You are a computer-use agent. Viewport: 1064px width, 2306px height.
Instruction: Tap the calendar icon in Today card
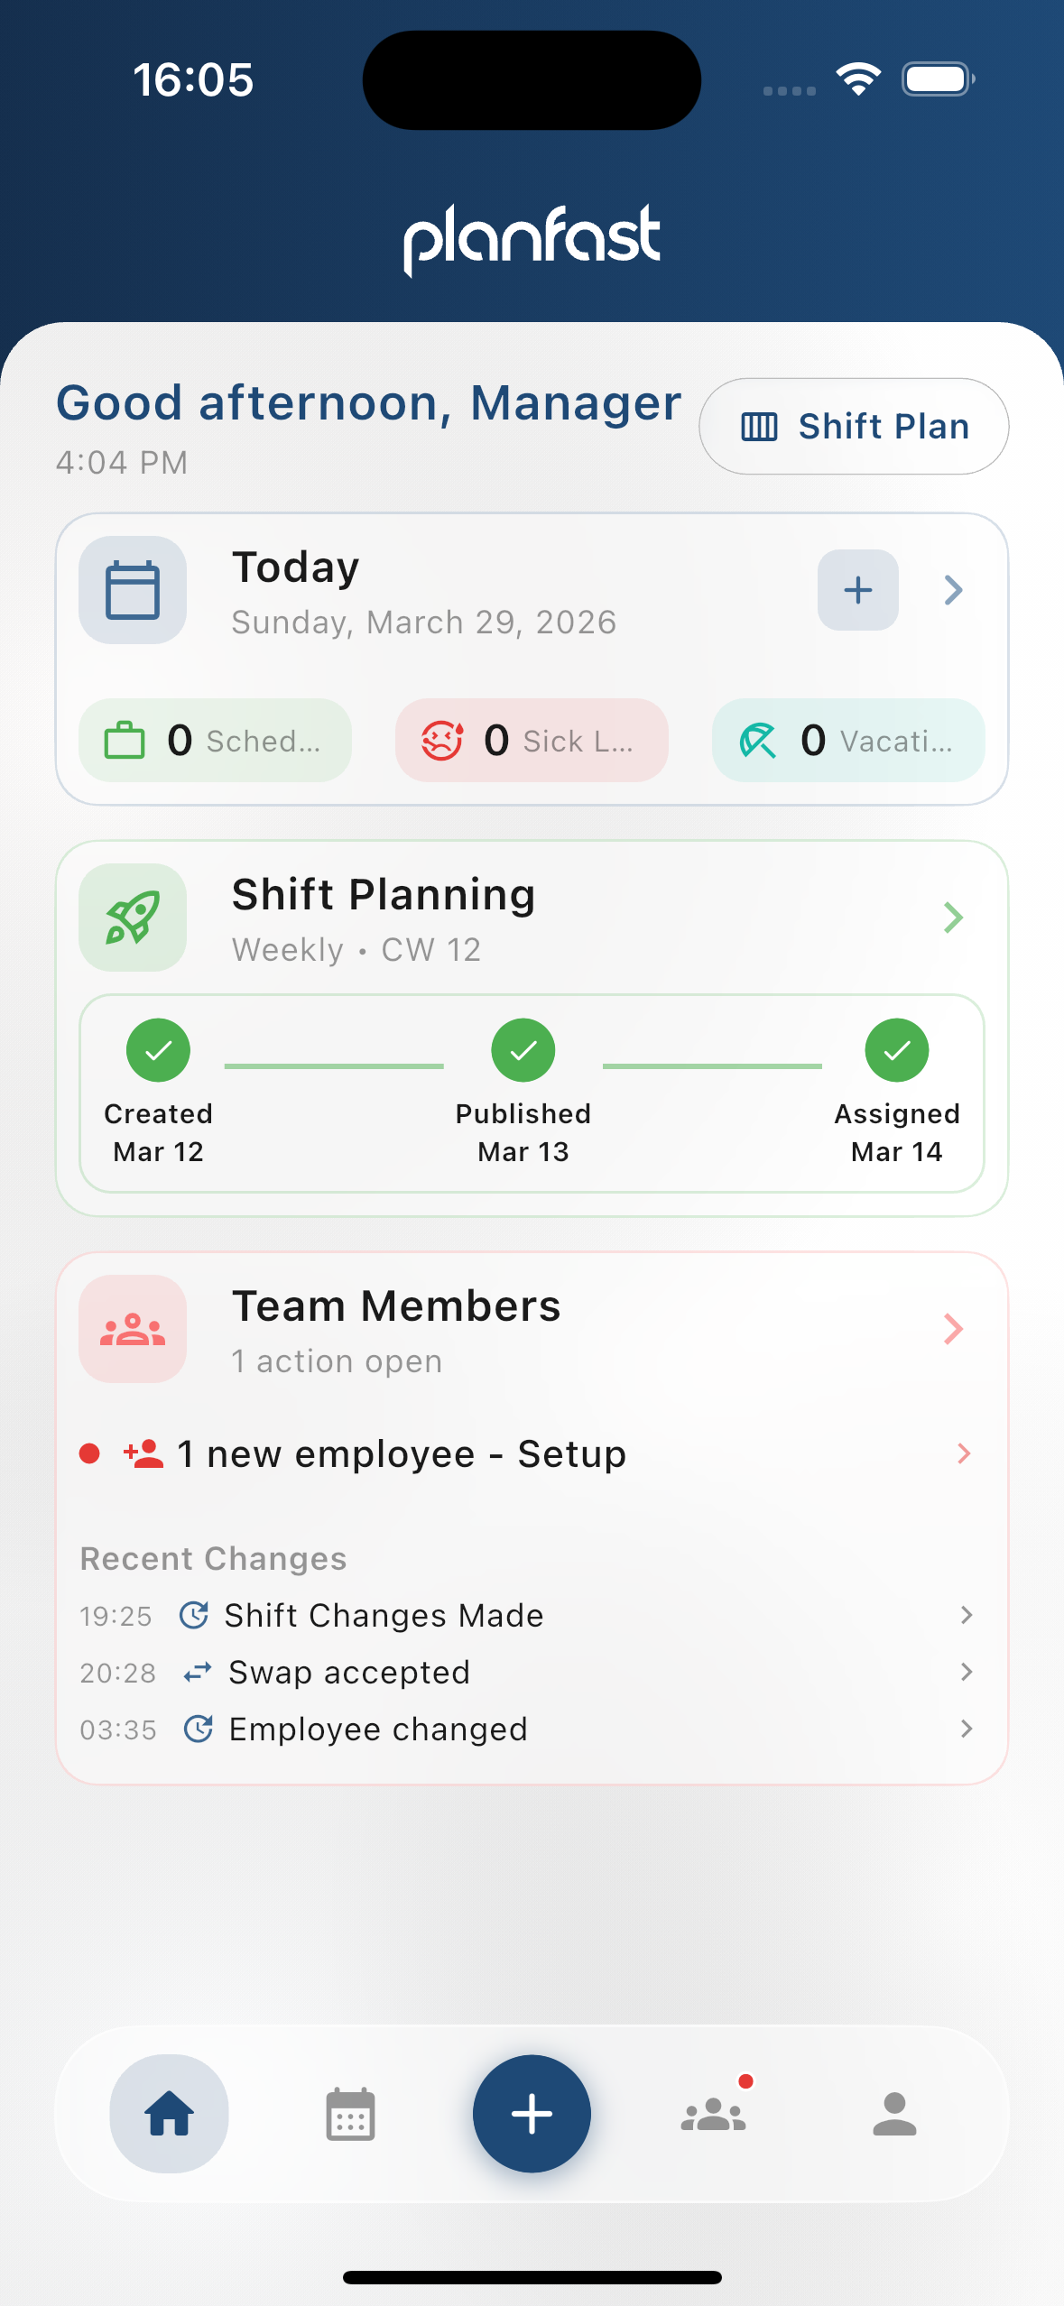pos(133,590)
